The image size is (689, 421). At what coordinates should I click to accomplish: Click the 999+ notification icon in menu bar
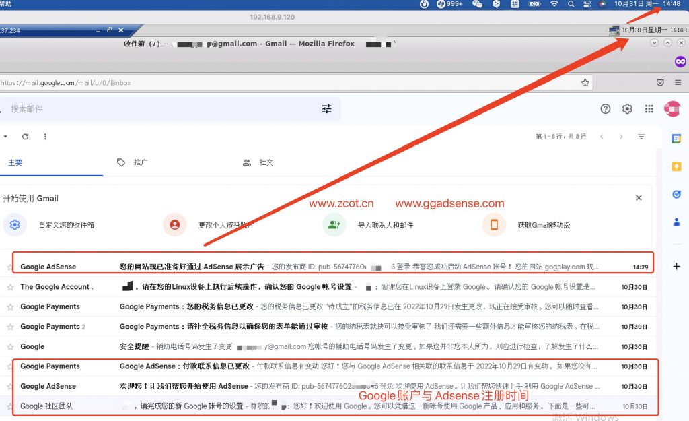tap(449, 4)
